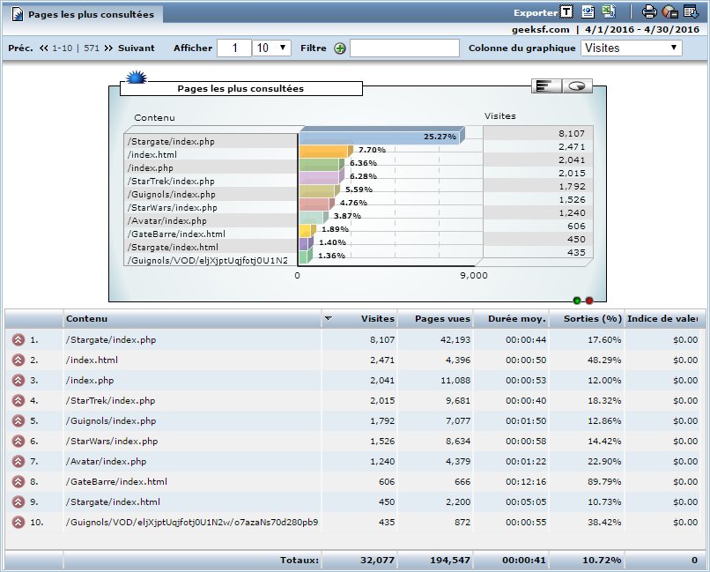The height and width of the screenshot is (572, 710).
Task: Click the double-left arrow next to Préc.
Action: [x=43, y=48]
